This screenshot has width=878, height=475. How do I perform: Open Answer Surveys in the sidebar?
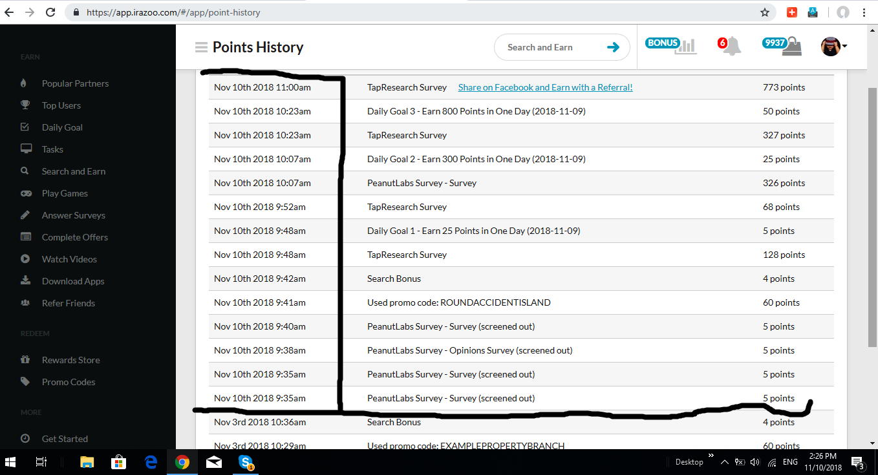pos(74,215)
